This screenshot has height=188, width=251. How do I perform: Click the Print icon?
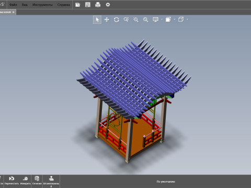(98, 5)
